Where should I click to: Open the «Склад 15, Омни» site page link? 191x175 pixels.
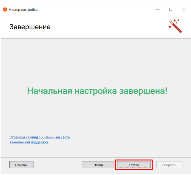click(40, 137)
